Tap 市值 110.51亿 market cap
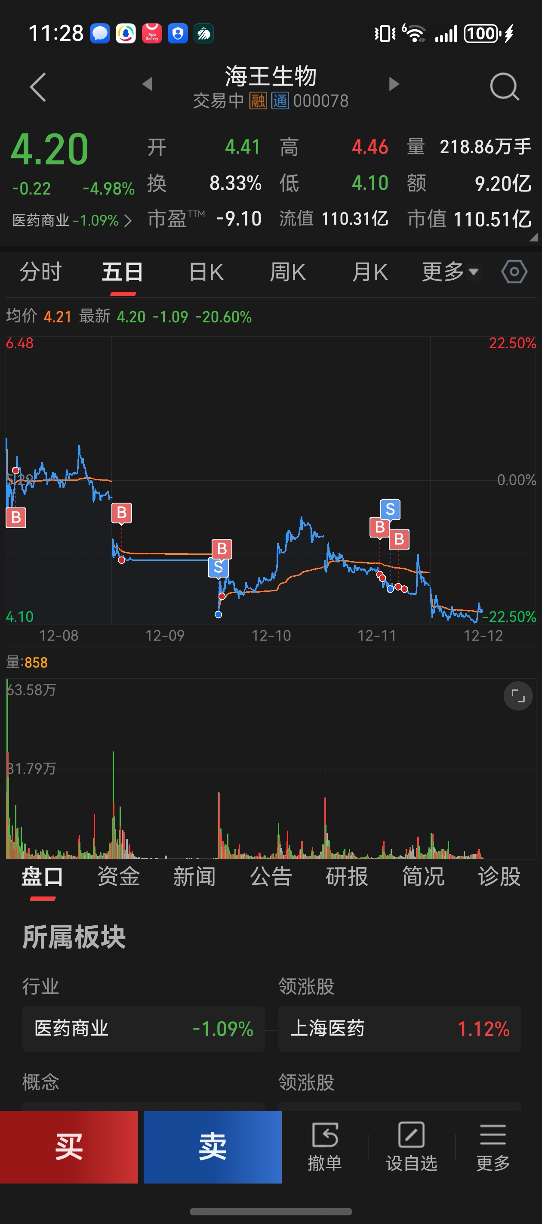 click(469, 219)
